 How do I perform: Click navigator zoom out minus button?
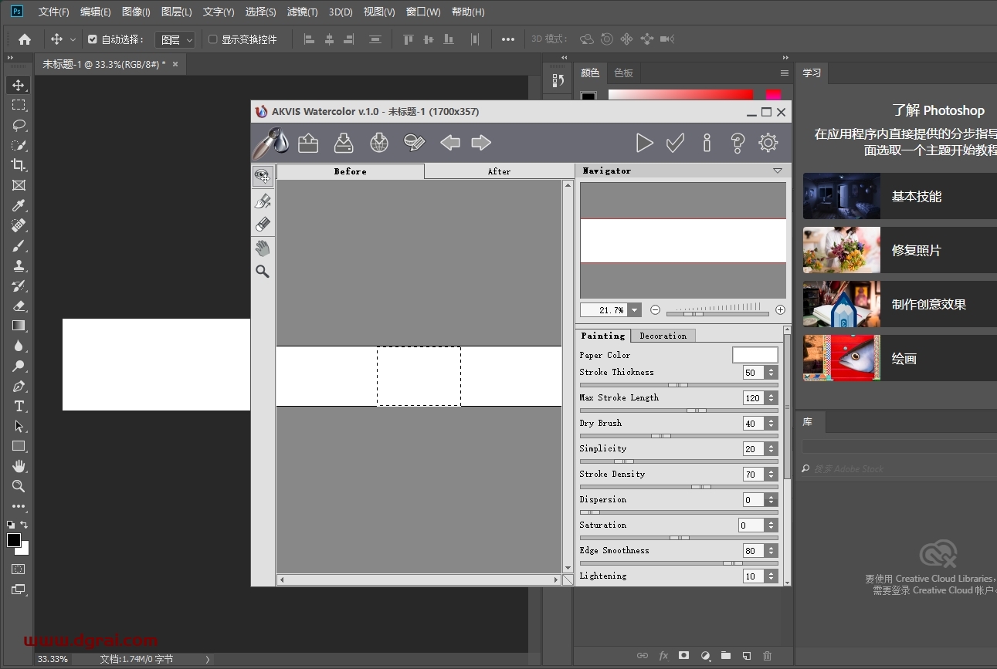pyautogui.click(x=655, y=310)
